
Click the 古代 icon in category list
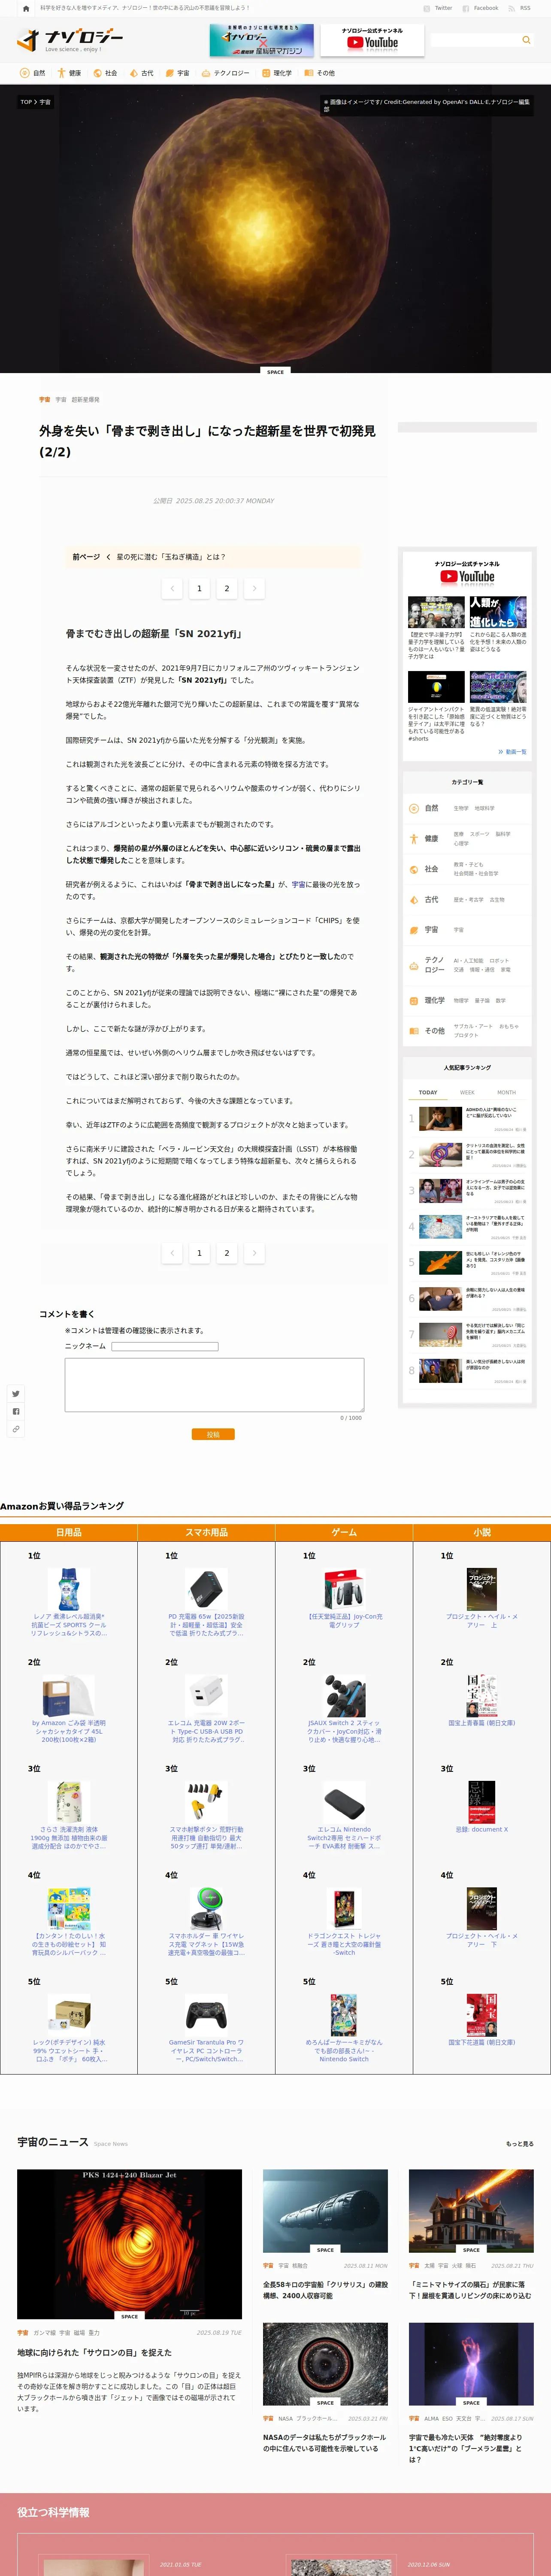point(414,899)
